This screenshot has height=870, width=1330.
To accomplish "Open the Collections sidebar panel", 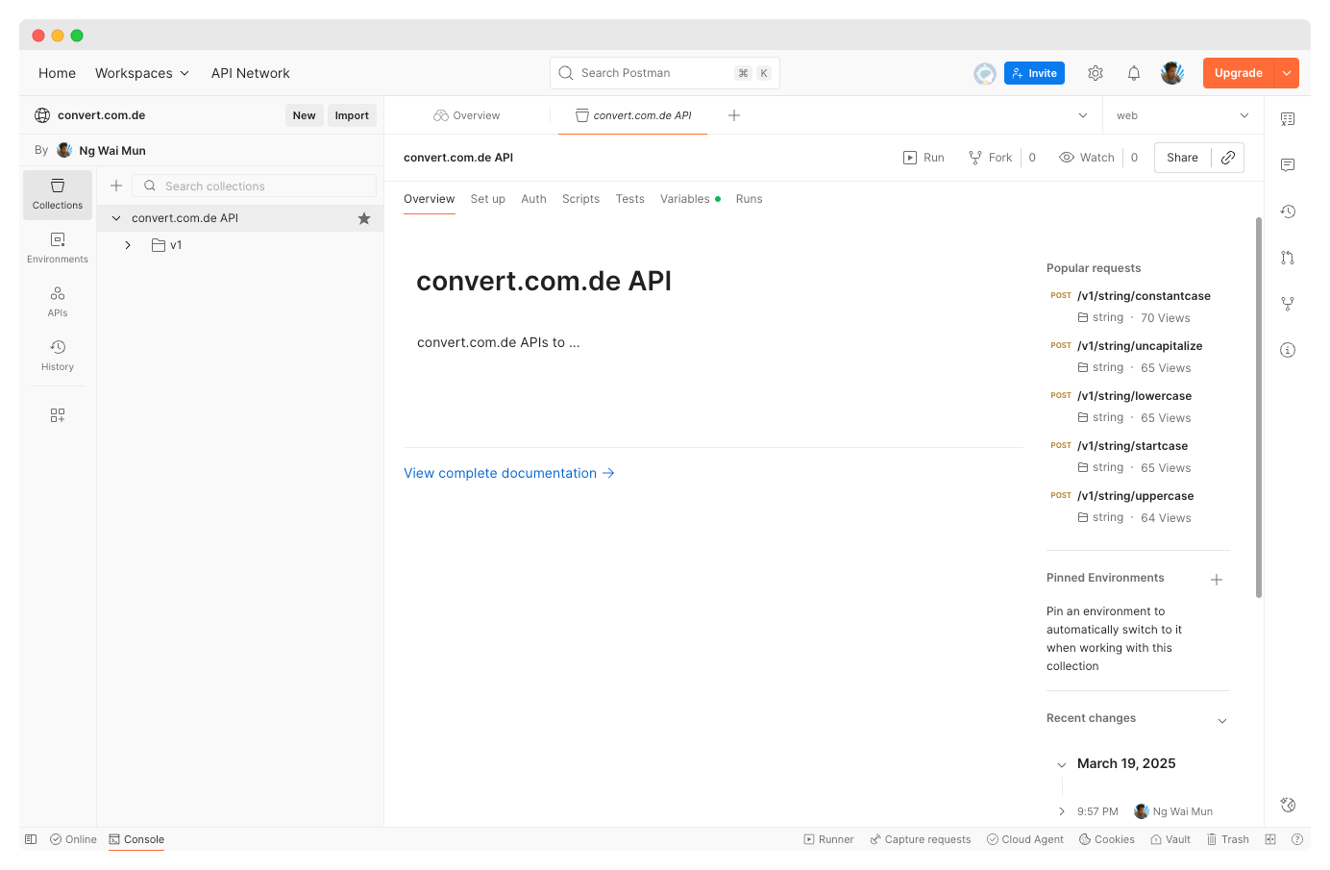I will tap(58, 193).
